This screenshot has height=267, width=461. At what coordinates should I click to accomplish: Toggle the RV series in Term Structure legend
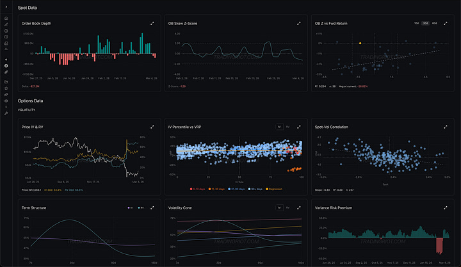[141, 207]
